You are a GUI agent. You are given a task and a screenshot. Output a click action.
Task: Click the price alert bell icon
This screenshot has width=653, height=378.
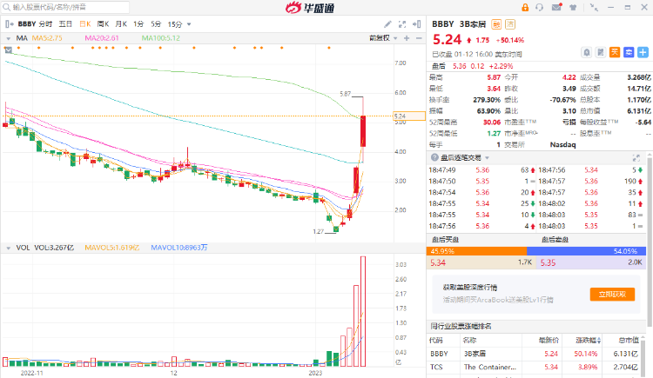[586, 52]
